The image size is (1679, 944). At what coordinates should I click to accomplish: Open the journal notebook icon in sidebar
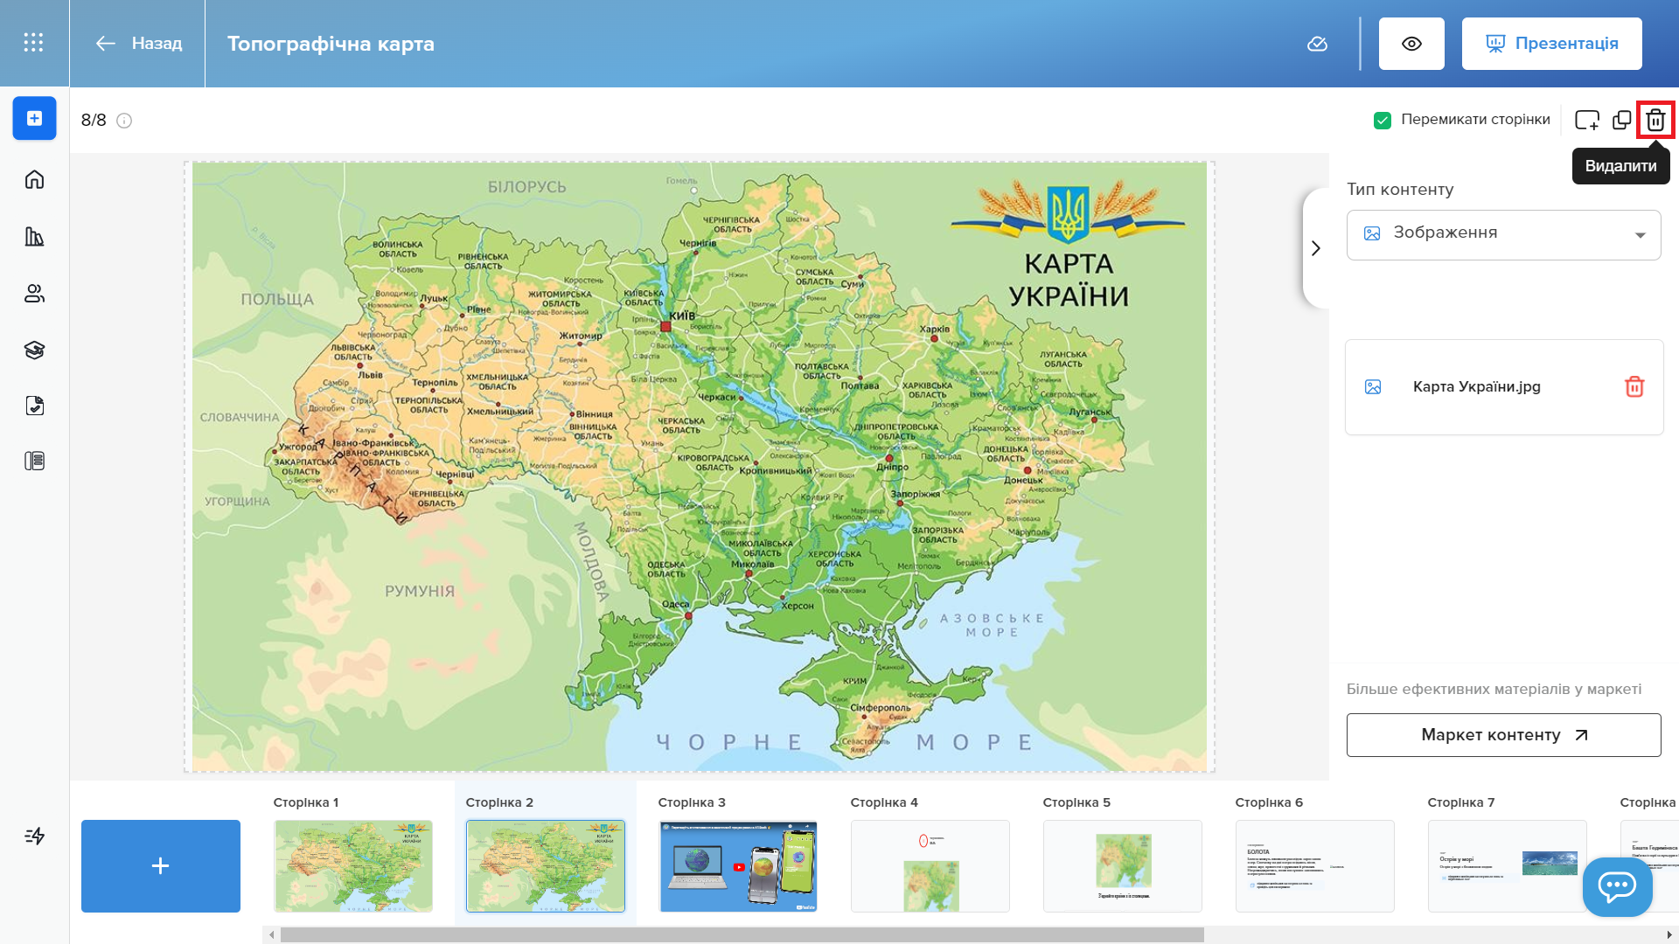click(x=34, y=461)
